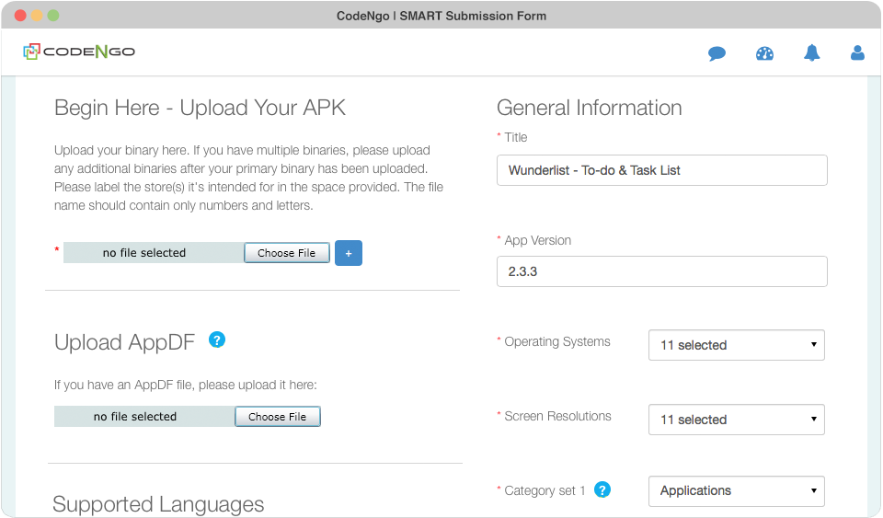Open the user profile icon
The height and width of the screenshot is (518, 883).
[x=857, y=53]
